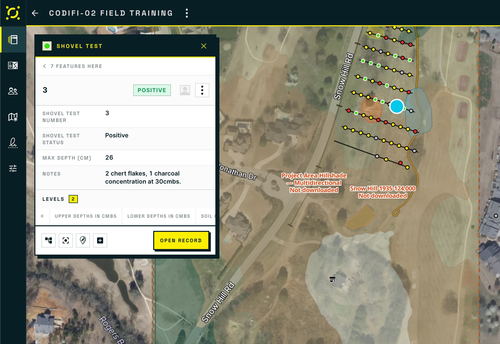The width and height of the screenshot is (500, 344).
Task: Open the record hierarchy tree icon
Action: (x=49, y=240)
